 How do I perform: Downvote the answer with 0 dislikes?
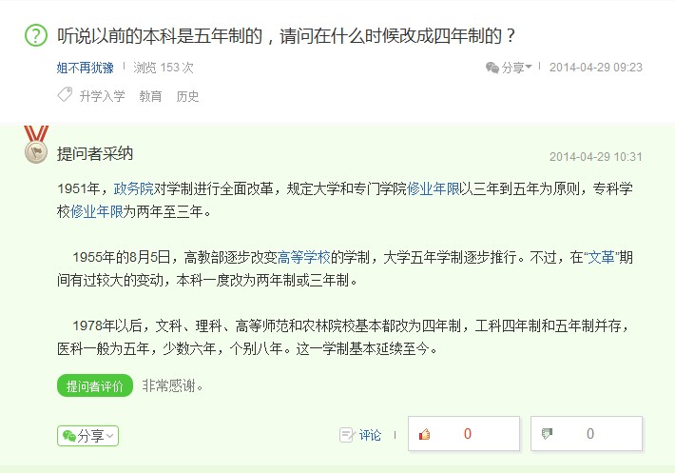[586, 434]
